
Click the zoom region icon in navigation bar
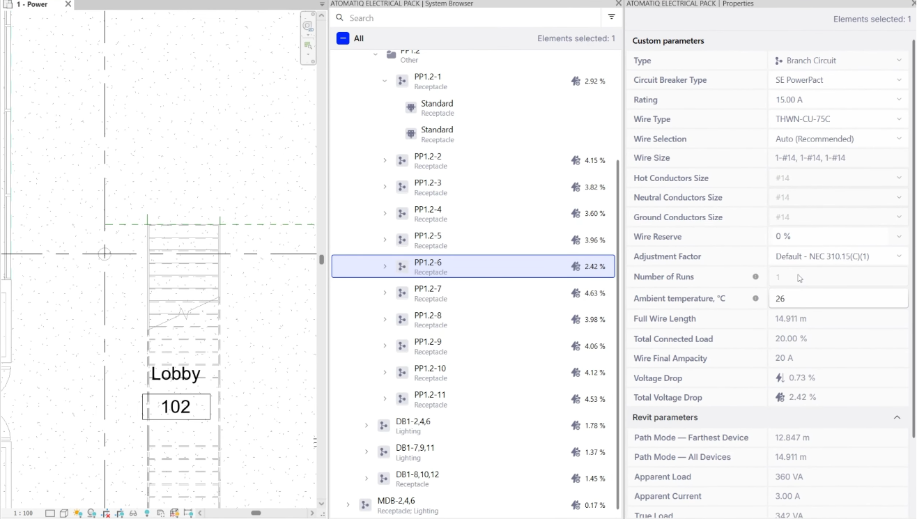[308, 46]
